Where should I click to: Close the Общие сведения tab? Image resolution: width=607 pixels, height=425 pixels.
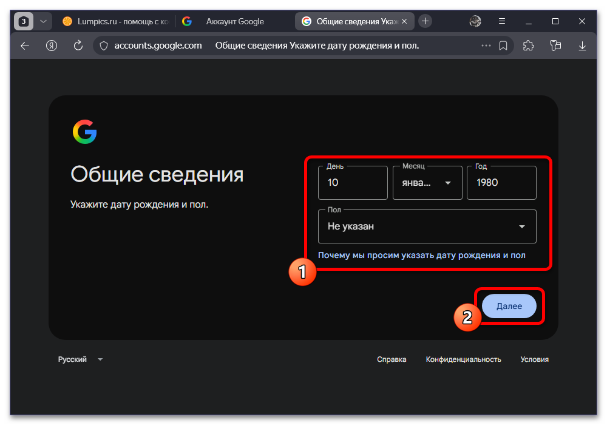(x=404, y=21)
